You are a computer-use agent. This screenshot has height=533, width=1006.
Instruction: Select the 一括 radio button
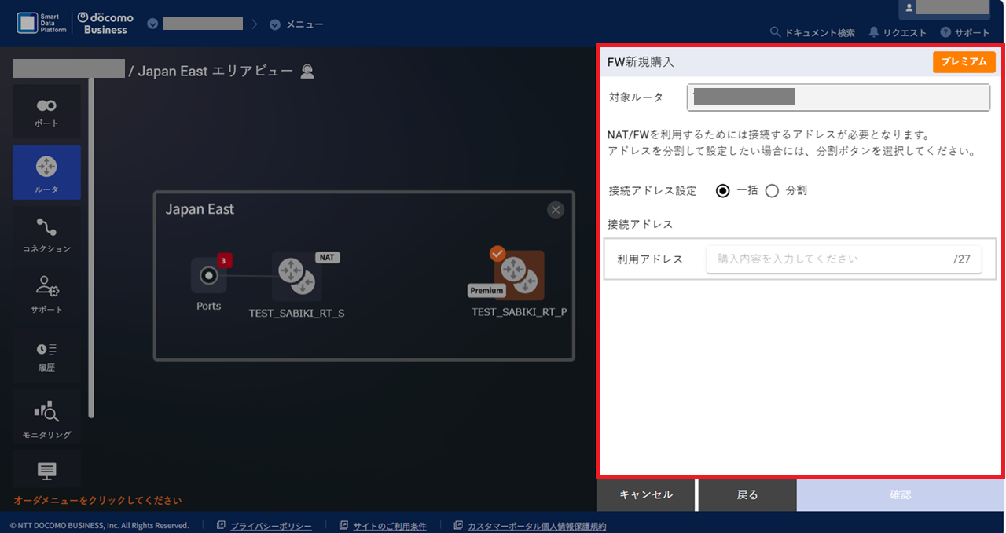click(723, 190)
